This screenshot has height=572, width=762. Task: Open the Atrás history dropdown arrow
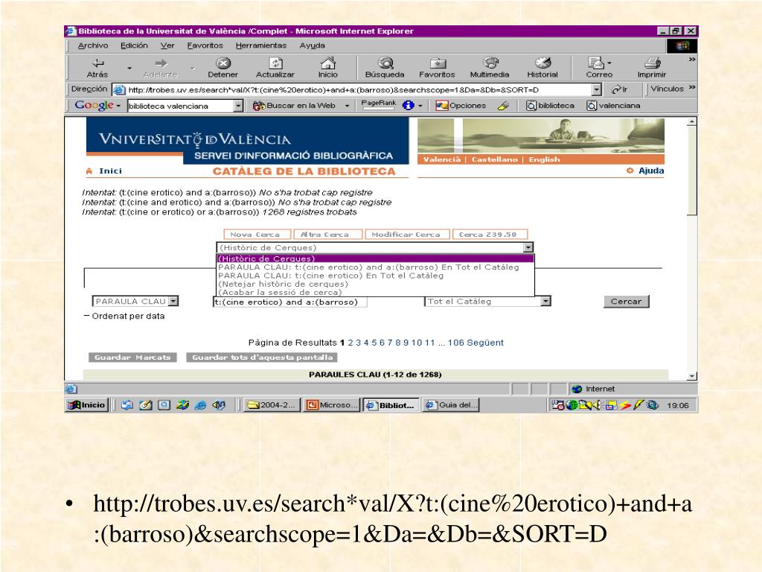129,68
